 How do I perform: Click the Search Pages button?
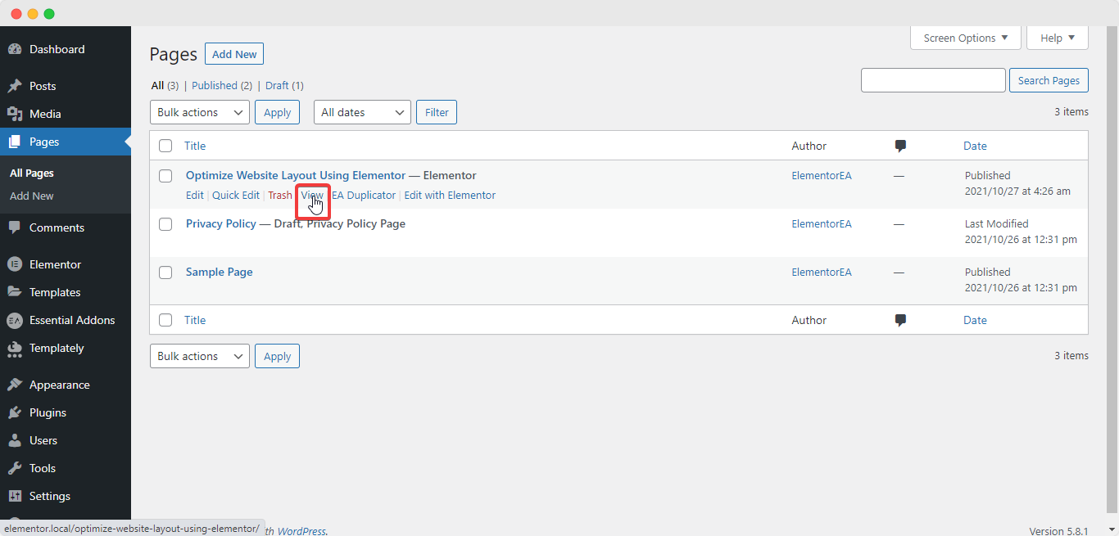1049,80
